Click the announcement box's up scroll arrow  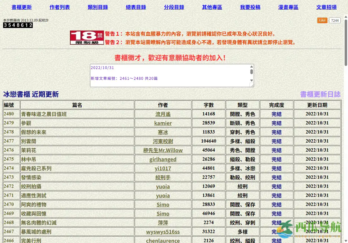[x=251, y=66]
